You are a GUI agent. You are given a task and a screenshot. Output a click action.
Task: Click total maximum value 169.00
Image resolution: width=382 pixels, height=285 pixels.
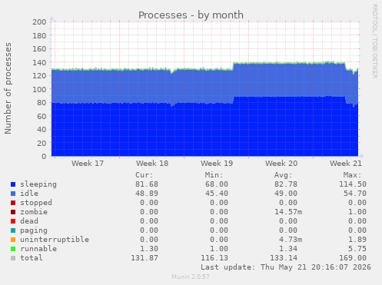[353, 258]
